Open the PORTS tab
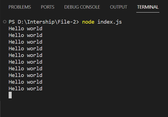The width and height of the screenshot is (168, 117). coord(48,7)
